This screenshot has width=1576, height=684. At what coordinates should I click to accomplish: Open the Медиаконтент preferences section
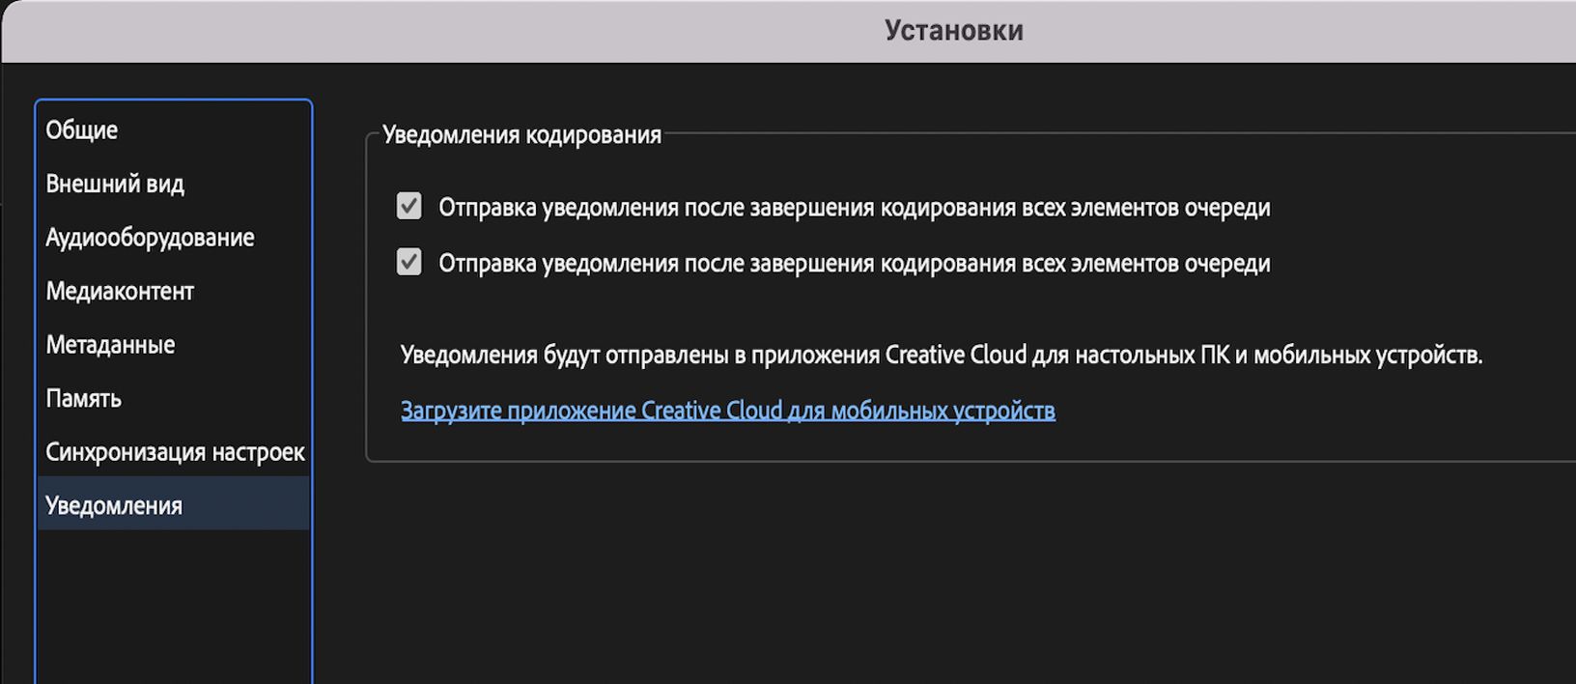click(x=120, y=291)
